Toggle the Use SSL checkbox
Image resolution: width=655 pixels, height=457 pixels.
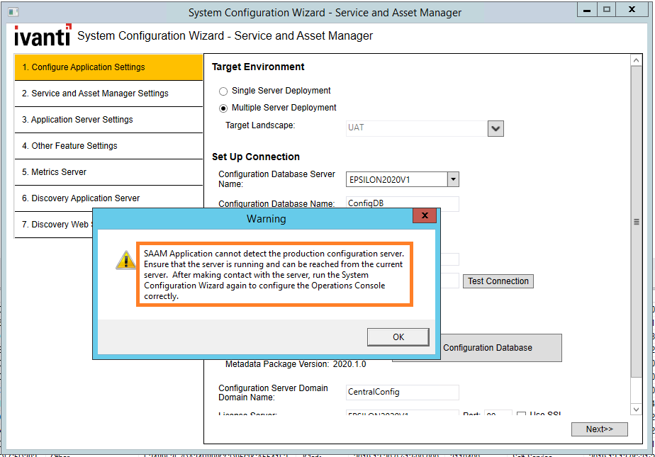522,415
